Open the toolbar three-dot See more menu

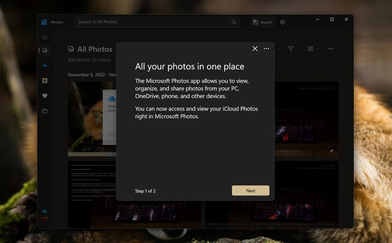(330, 49)
